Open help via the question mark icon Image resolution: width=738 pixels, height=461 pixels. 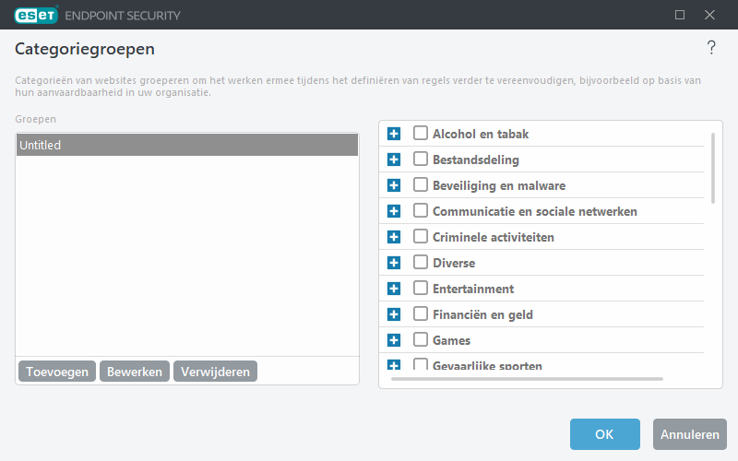tap(711, 48)
